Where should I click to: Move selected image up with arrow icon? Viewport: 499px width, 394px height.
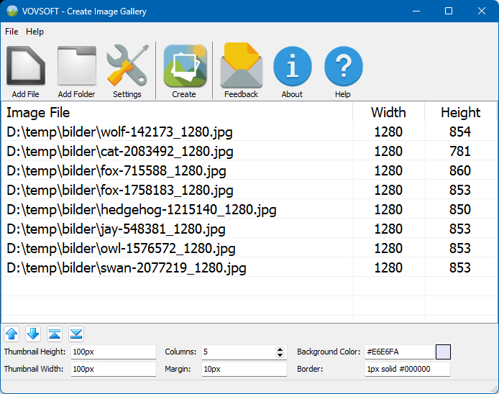coord(12,334)
